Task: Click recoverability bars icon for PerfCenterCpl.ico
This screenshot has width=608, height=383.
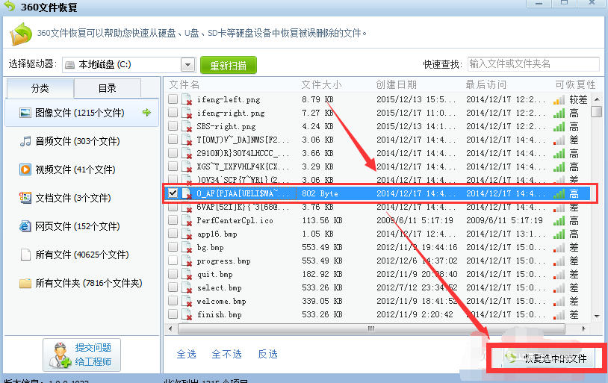Action: coord(559,221)
